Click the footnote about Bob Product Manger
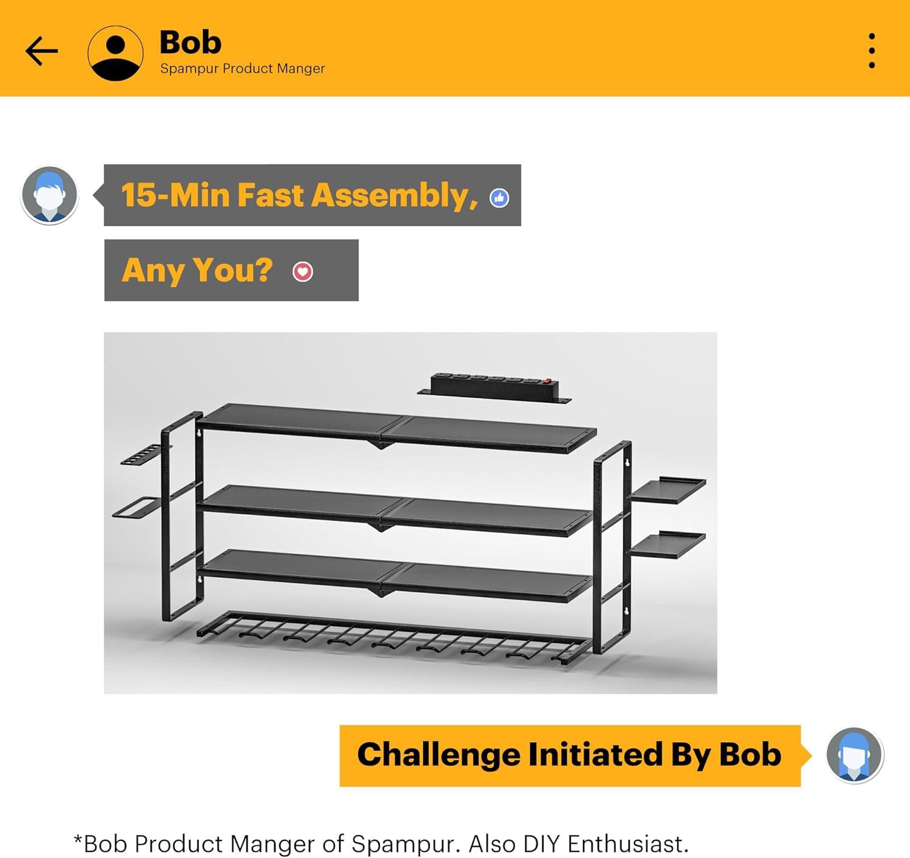This screenshot has width=910, height=858. click(381, 843)
